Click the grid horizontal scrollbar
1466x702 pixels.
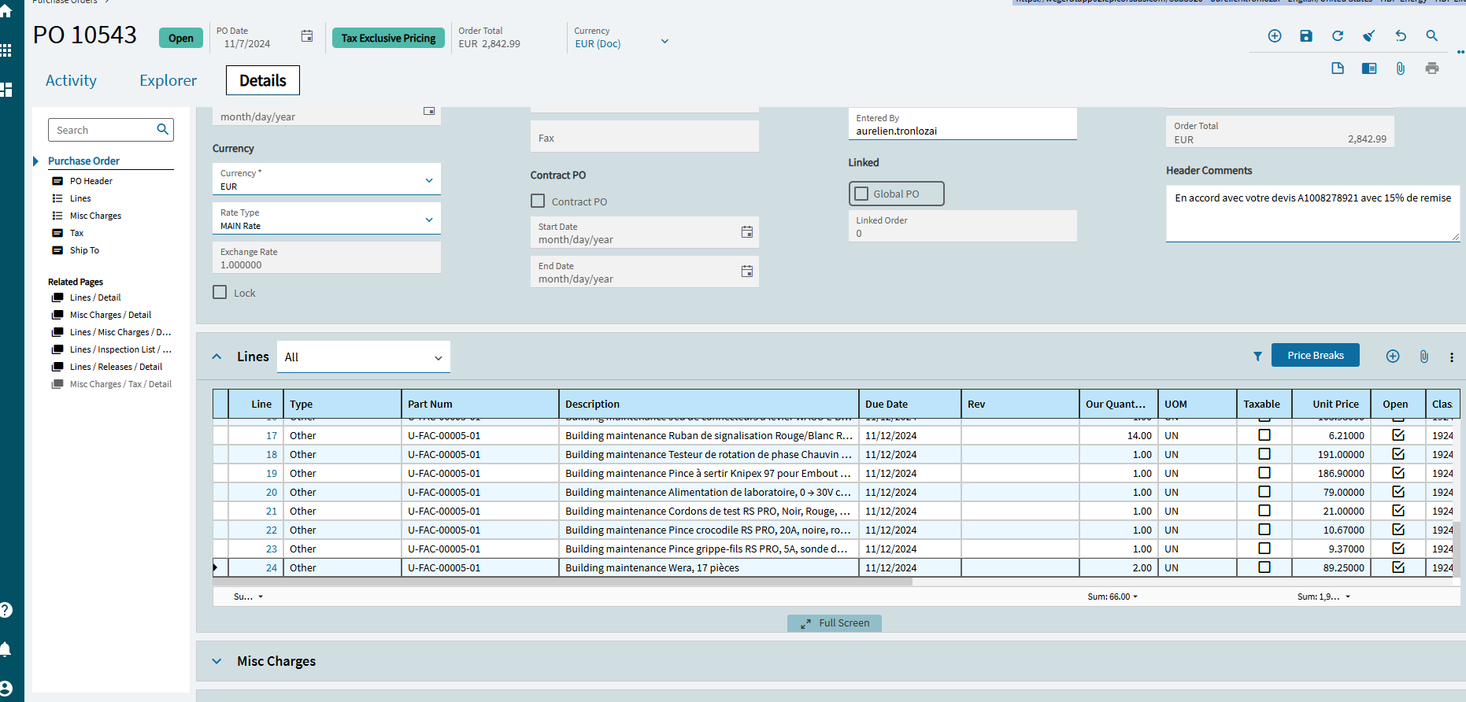tap(562, 582)
